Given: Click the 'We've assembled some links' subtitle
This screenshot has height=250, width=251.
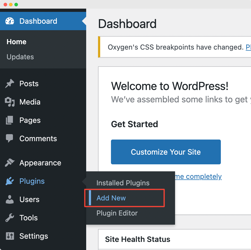Looking at the screenshot, I should coord(181,99).
